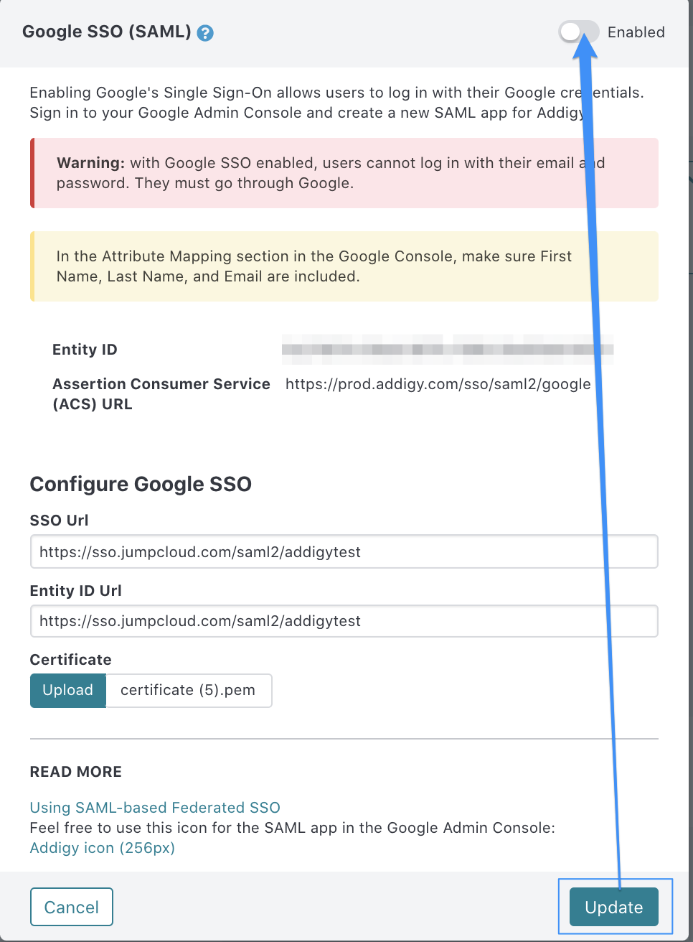Screen dimensions: 693x942
Task: Click the red Warning message box
Action: tap(344, 173)
